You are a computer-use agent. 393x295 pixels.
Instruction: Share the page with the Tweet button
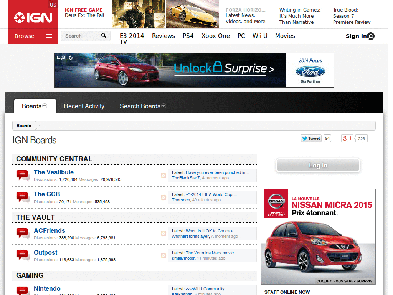click(x=311, y=138)
